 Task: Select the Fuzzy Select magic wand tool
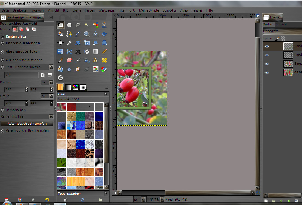[87, 25]
